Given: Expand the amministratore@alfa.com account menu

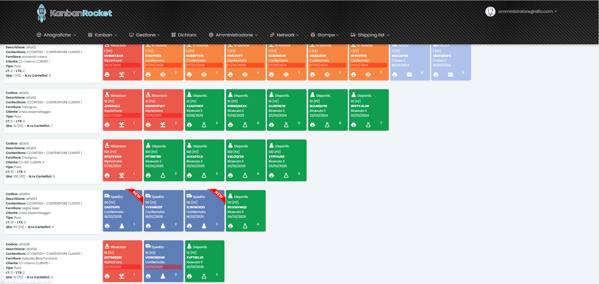Looking at the screenshot, I should coord(527,12).
